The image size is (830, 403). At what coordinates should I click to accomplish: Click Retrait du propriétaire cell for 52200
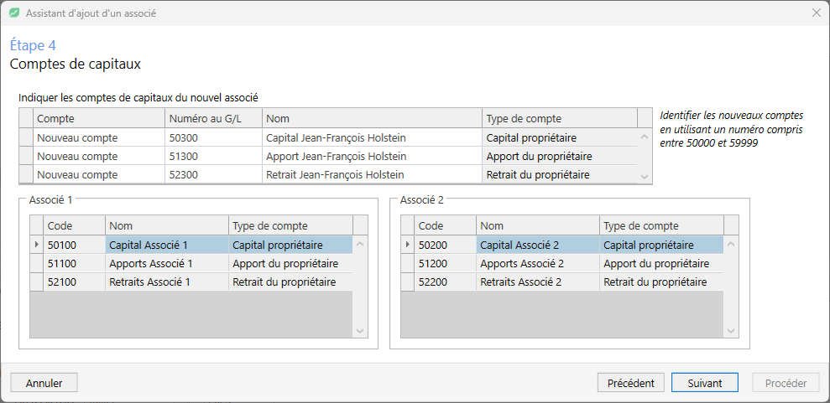(661, 282)
